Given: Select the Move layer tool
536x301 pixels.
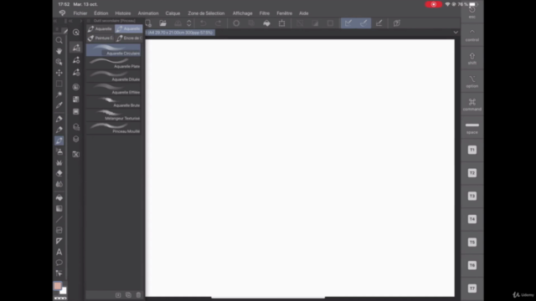Looking at the screenshot, I should [x=59, y=73].
